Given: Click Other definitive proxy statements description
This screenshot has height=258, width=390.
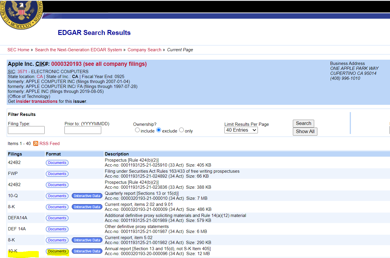Looking at the screenshot, I should tap(137, 227).
